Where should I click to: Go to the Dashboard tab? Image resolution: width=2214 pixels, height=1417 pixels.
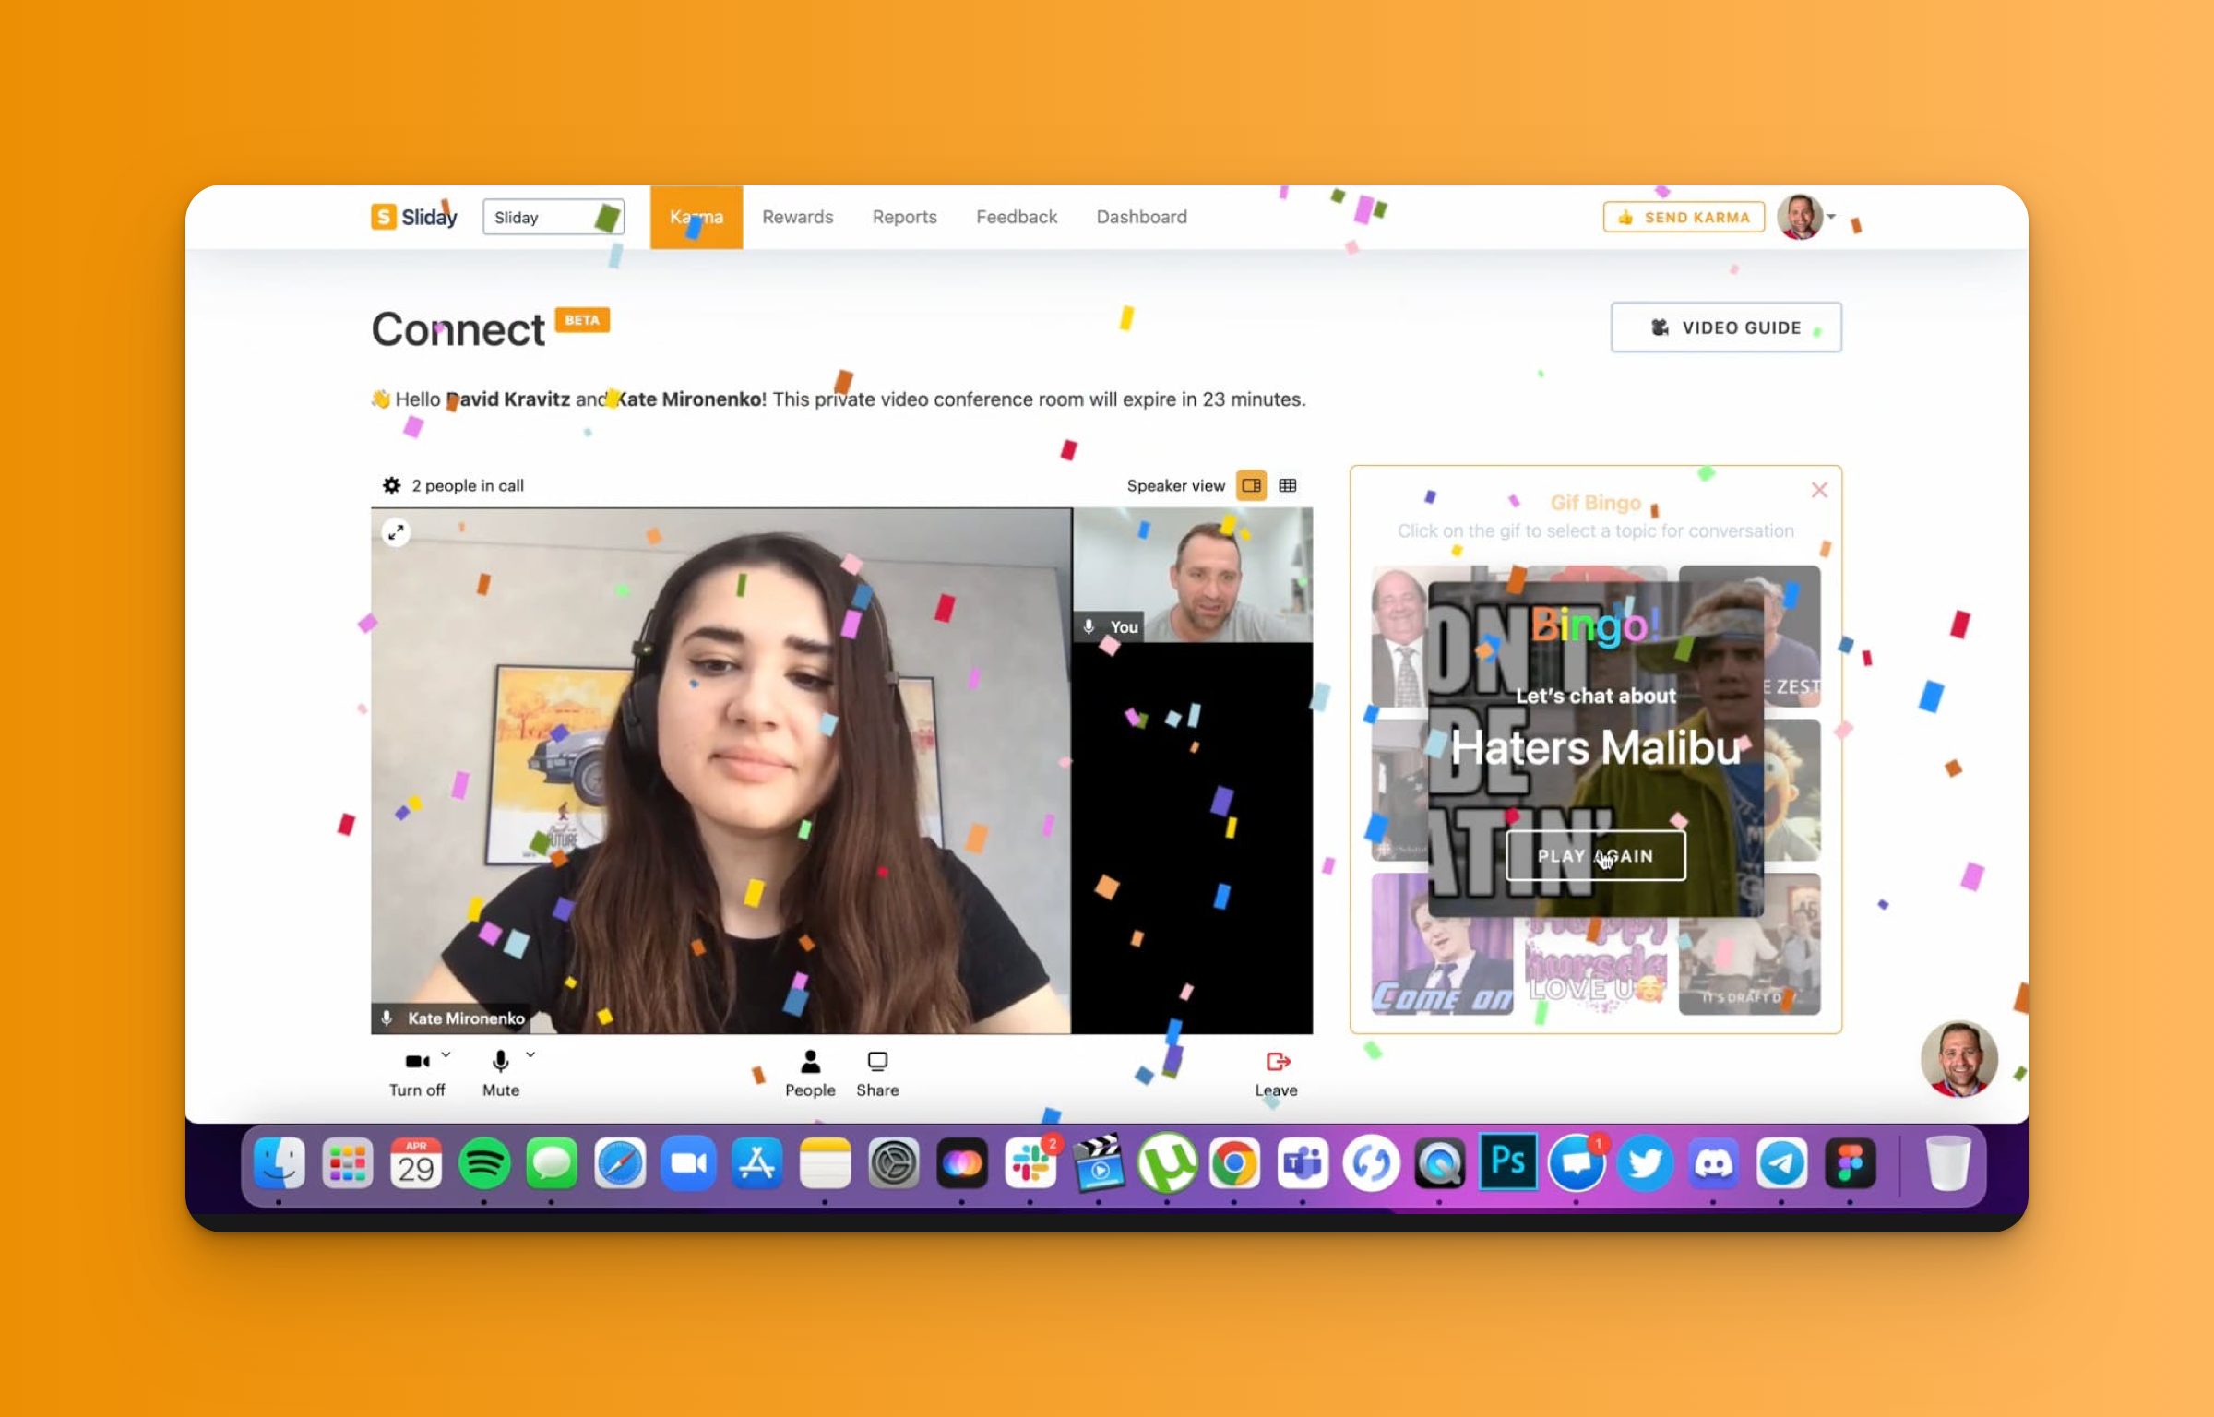coord(1141,217)
